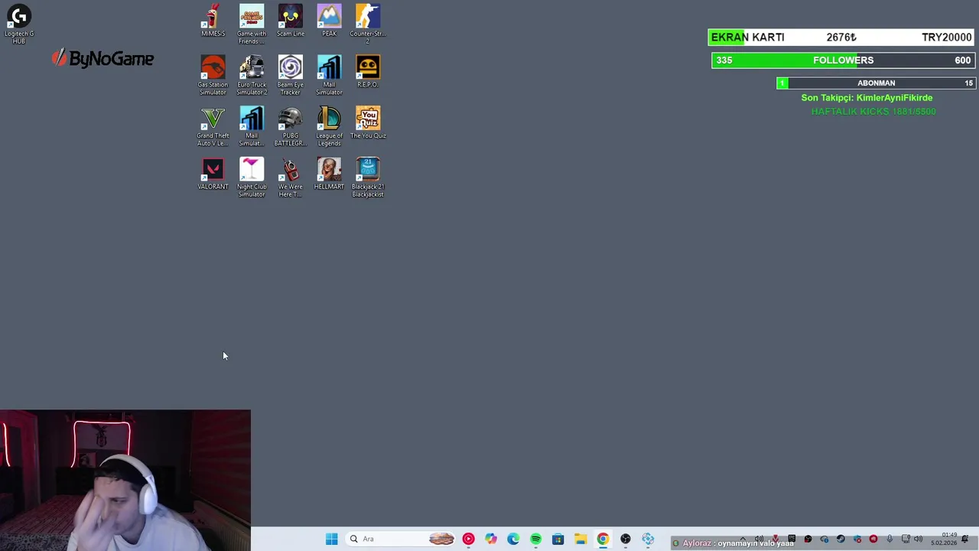Select the League of Legends shortcut
Image resolution: width=979 pixels, height=551 pixels.
329,126
